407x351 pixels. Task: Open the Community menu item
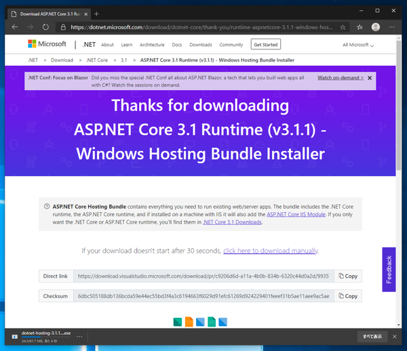tap(231, 45)
